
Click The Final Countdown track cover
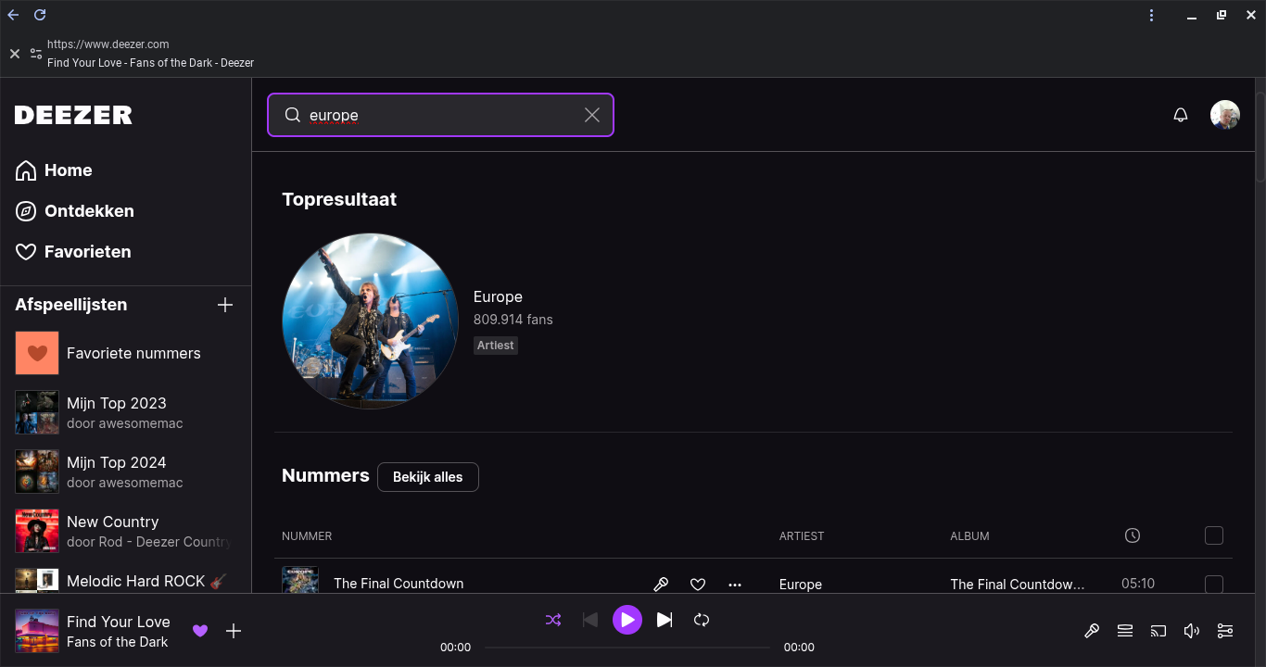point(300,580)
